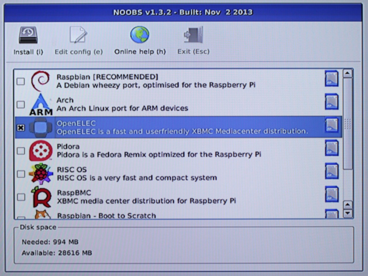Click the Online help (h) label
368x276 pixels.
pos(140,52)
